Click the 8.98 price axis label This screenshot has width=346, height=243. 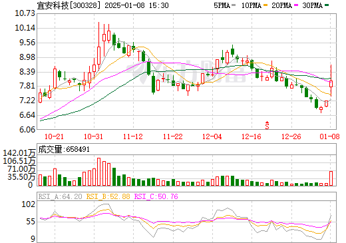(27, 57)
